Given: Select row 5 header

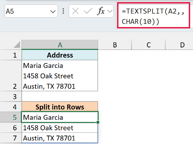Looking at the screenshot, I should (x=11, y=117).
